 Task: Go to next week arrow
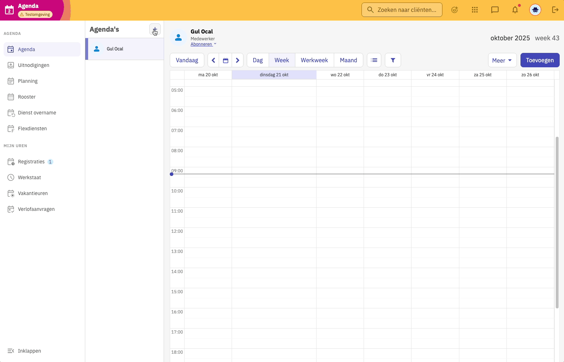(237, 60)
